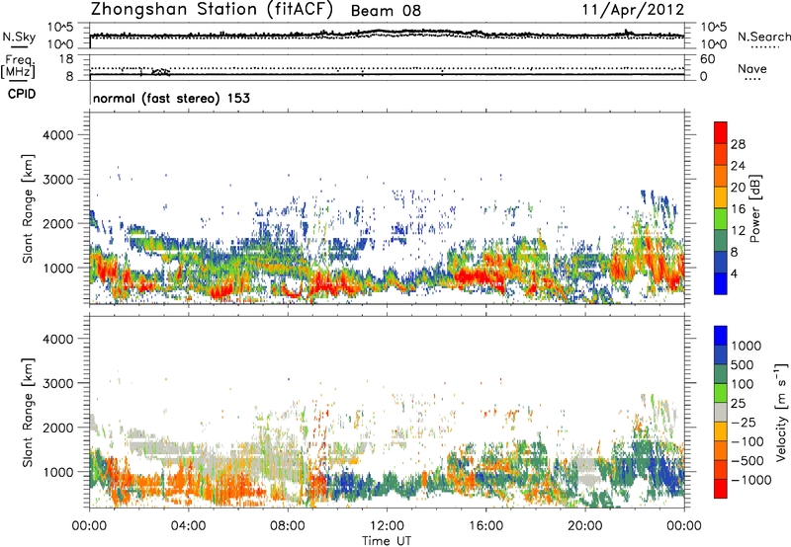Screen dimensions: 791x547
Task: Click the '12:00' time tick label
Action: 387,526
